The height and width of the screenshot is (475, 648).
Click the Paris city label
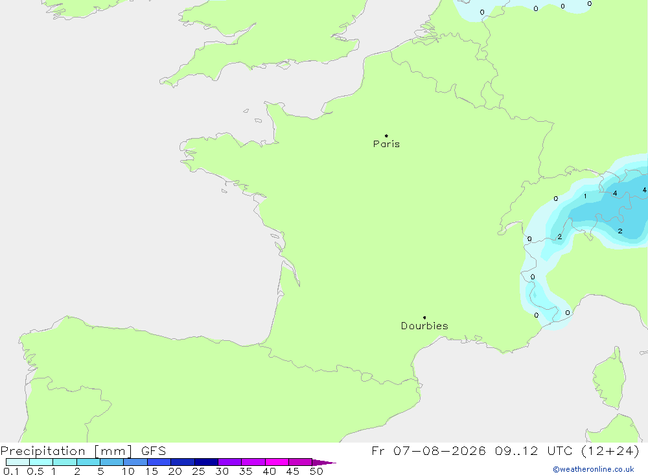[386, 144]
